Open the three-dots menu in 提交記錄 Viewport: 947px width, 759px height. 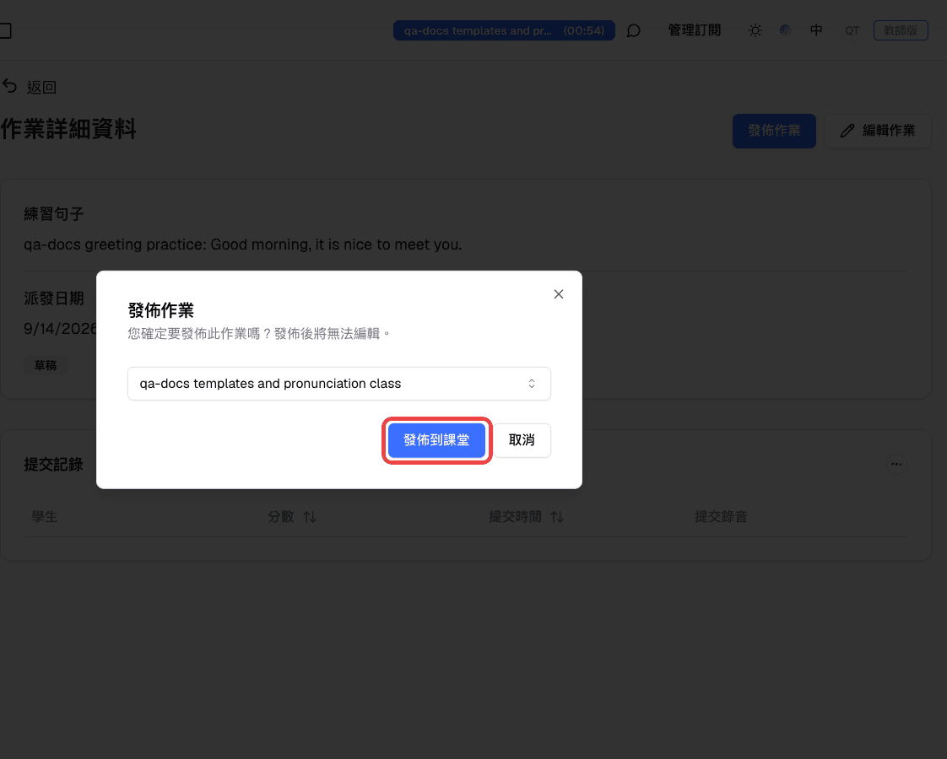pos(896,464)
